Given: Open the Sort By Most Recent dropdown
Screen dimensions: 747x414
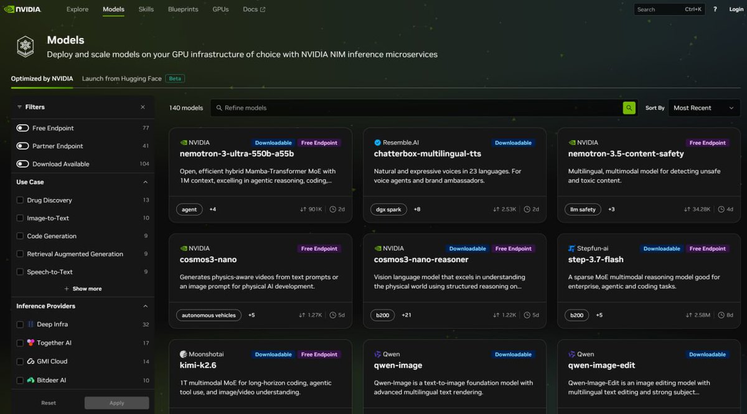Looking at the screenshot, I should [x=704, y=108].
